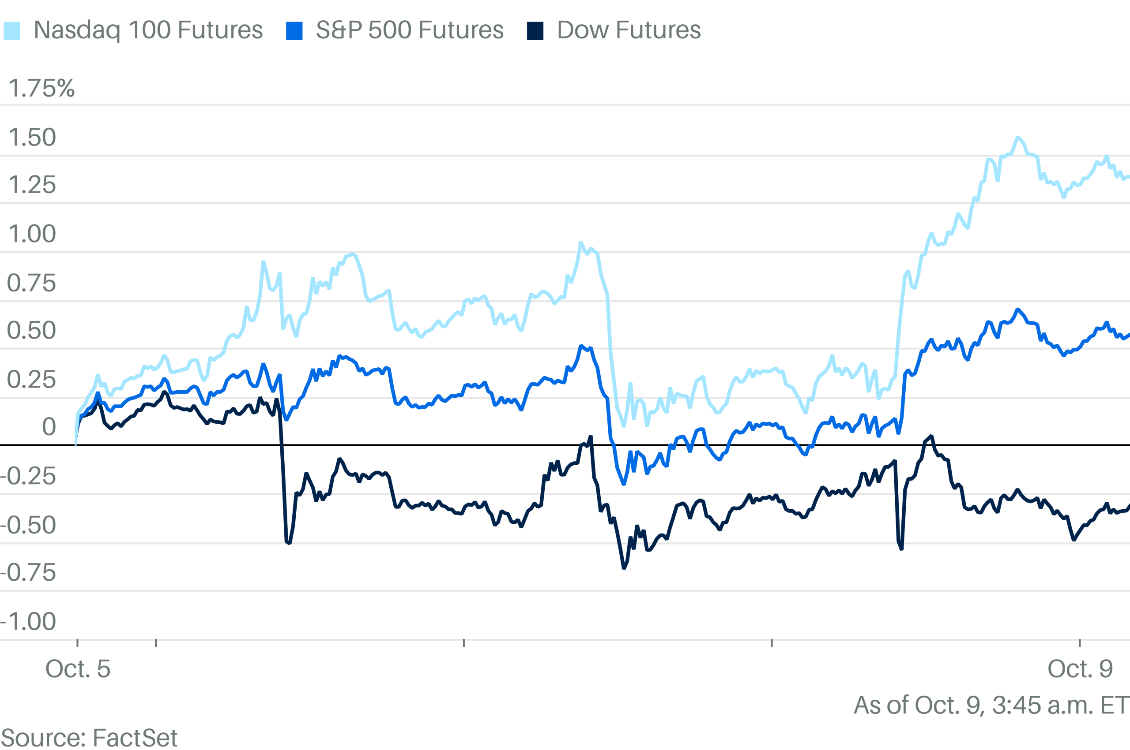This screenshot has height=750, width=1130.
Task: Click the 1.50 y-axis label
Action: (x=32, y=138)
